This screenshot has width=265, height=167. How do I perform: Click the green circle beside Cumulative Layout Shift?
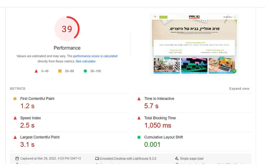pos(139,137)
